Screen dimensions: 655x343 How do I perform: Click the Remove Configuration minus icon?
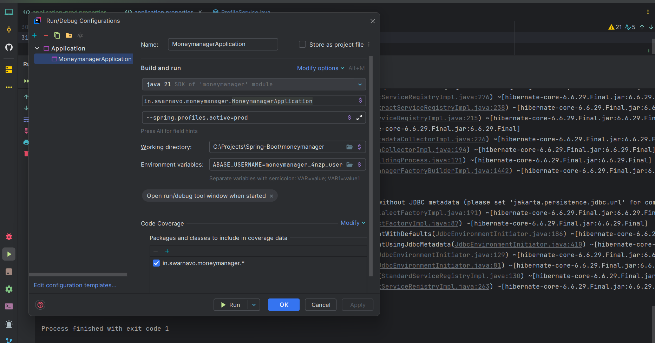(46, 35)
